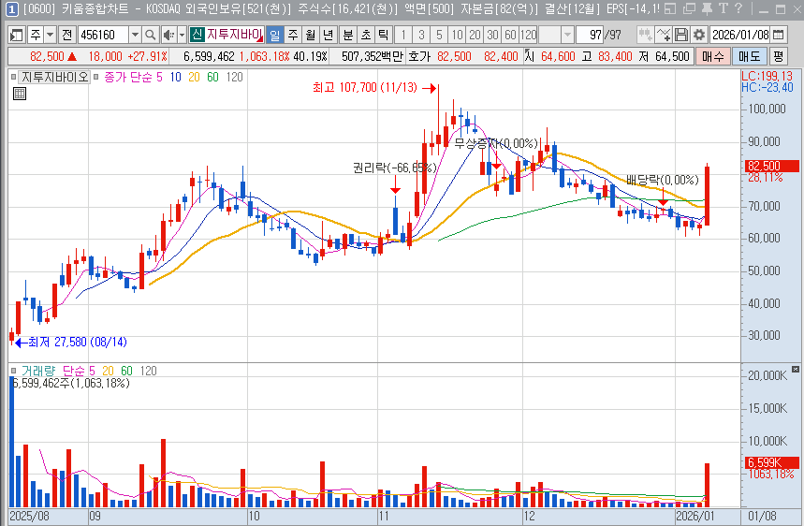Select the 분 minute period

pos(347,35)
